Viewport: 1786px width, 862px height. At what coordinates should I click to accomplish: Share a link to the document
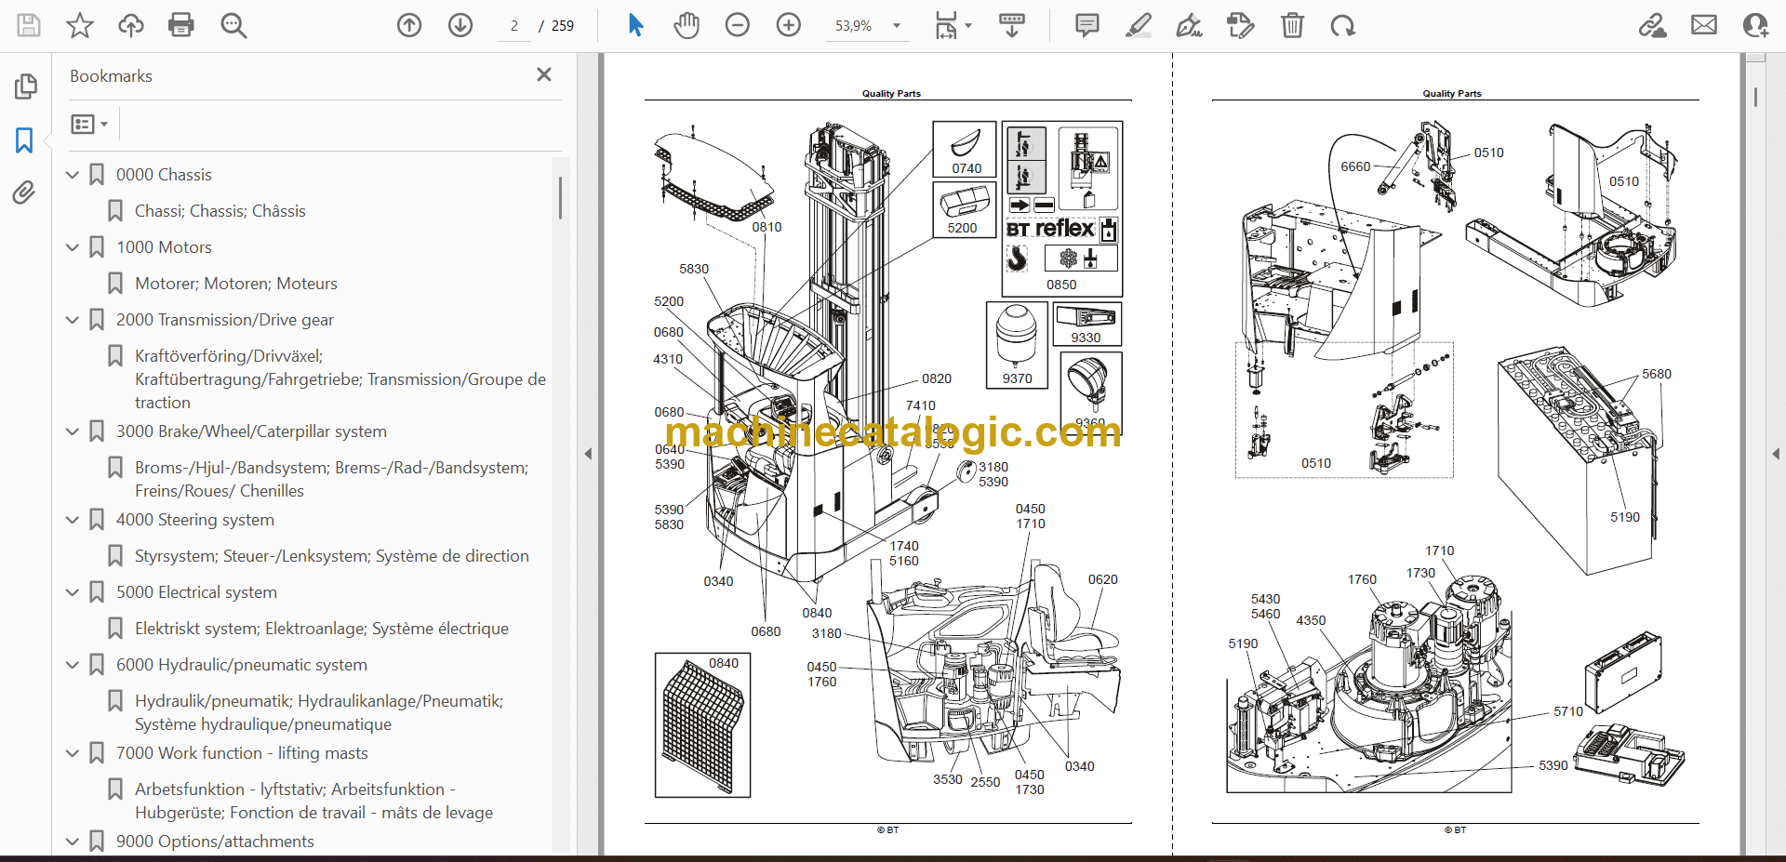pos(1653,25)
